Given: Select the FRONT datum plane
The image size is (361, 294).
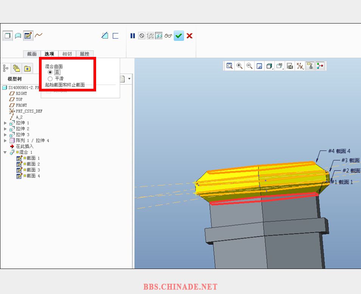Looking at the screenshot, I should click(18, 105).
